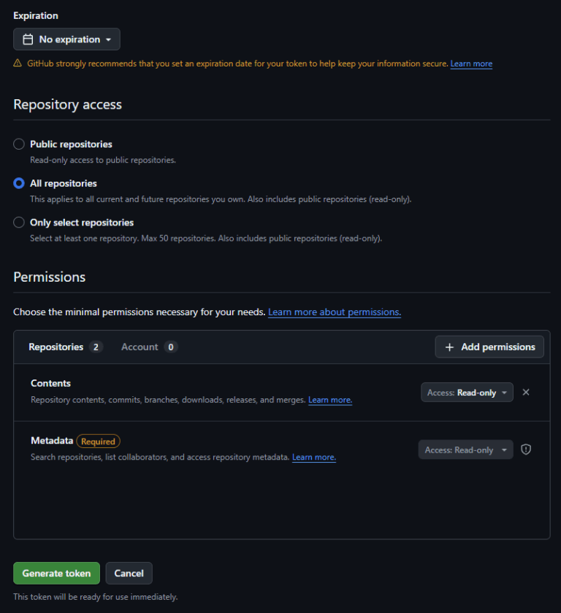The width and height of the screenshot is (561, 613).
Task: Click the calendar icon in expiration selector
Action: (x=27, y=39)
